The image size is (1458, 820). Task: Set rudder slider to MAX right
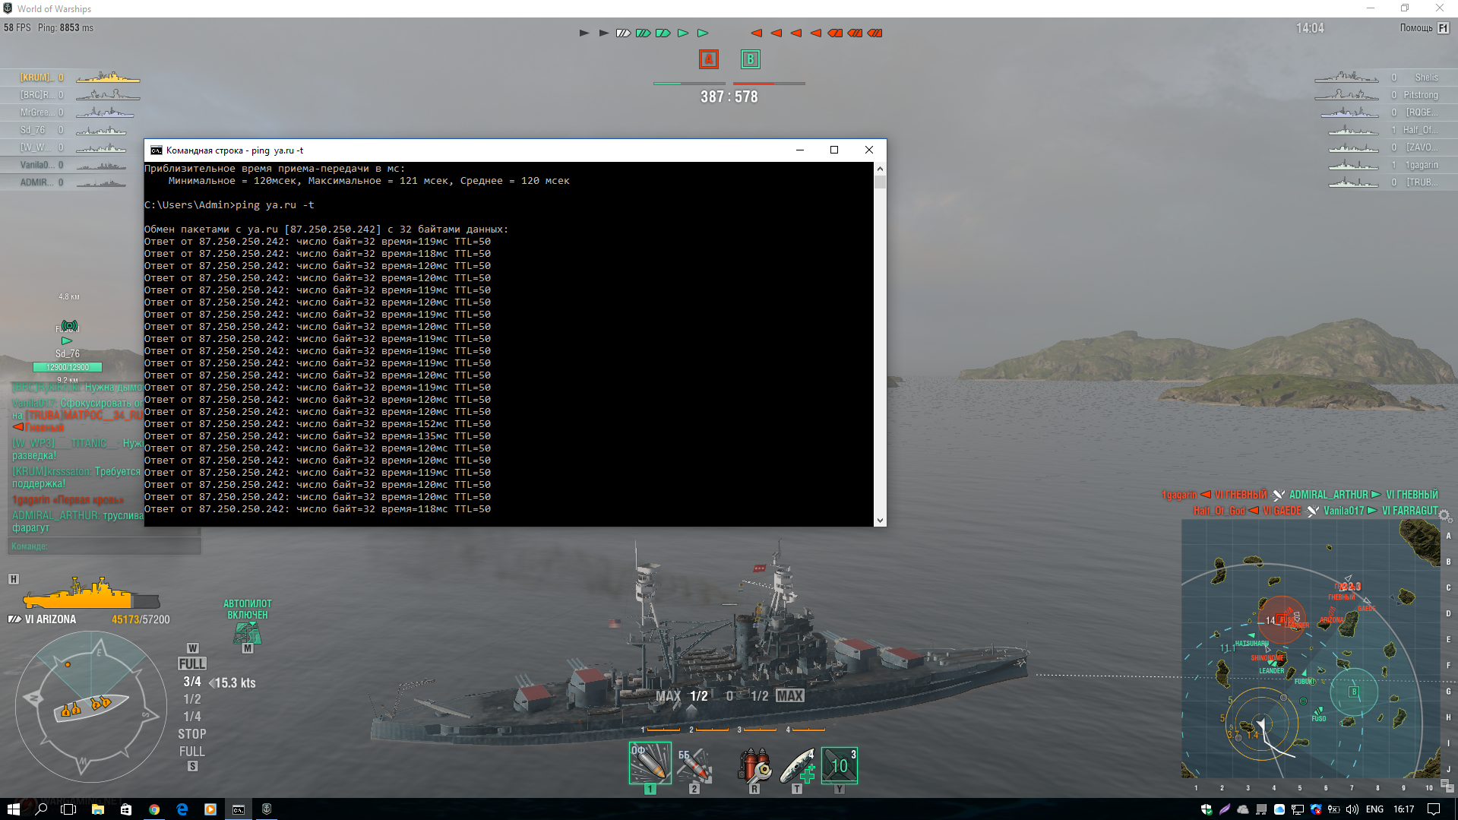point(789,696)
